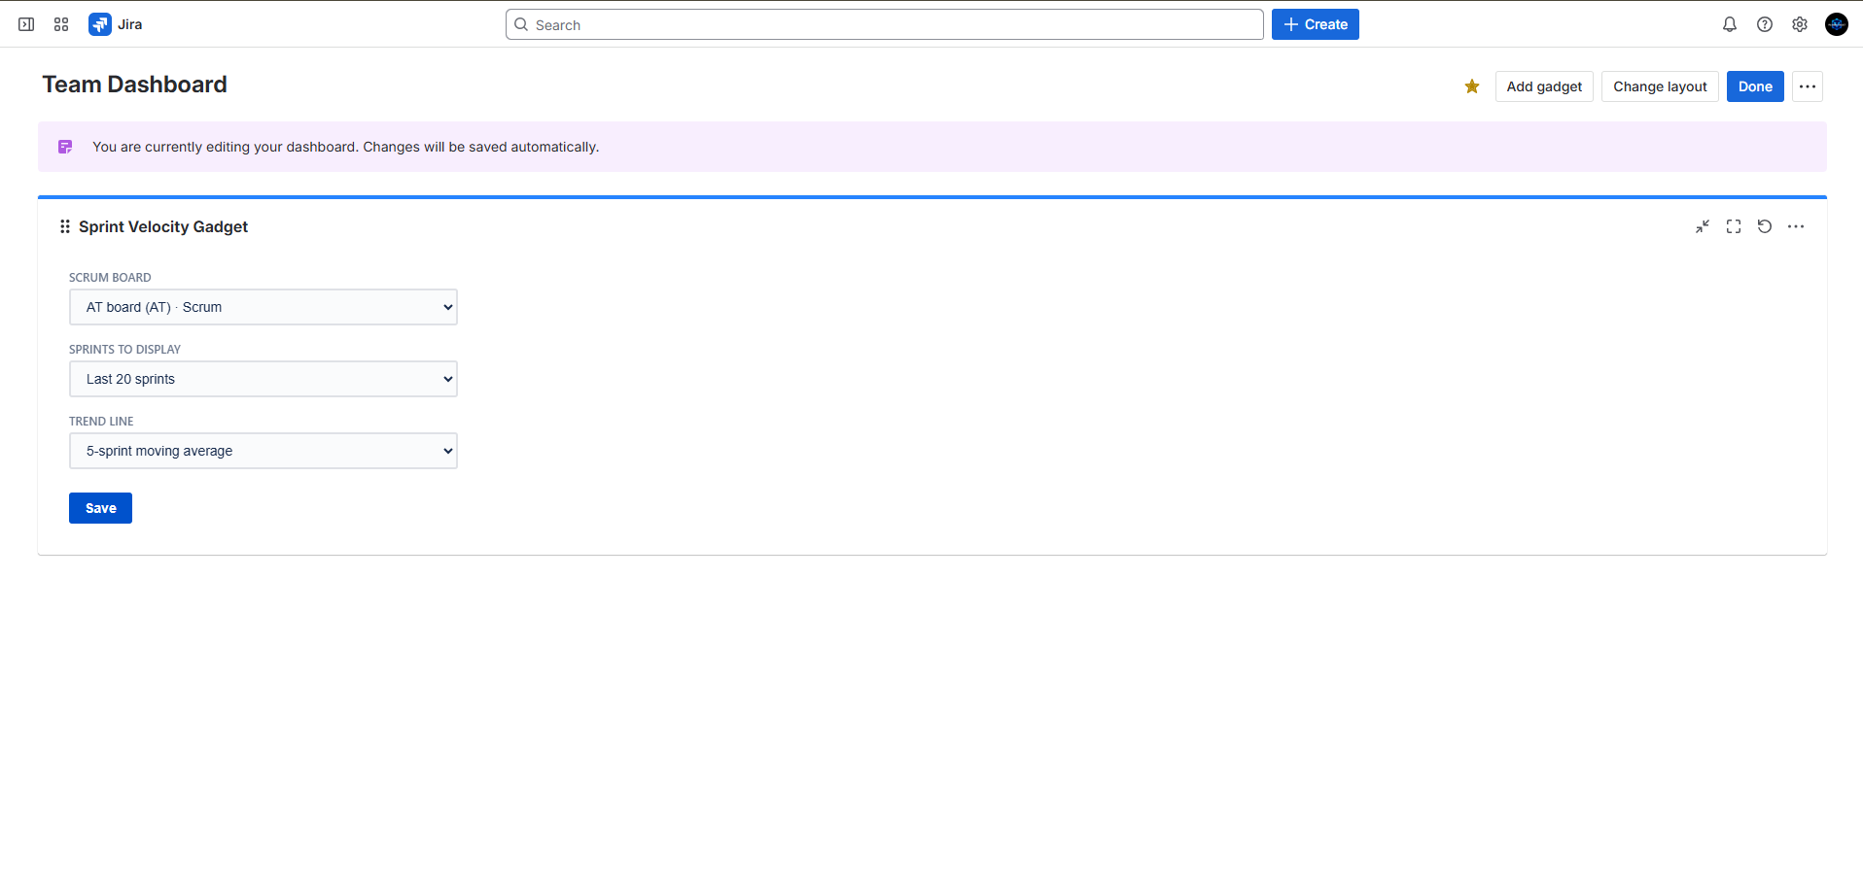
Task: Click the Search input field
Action: (884, 24)
